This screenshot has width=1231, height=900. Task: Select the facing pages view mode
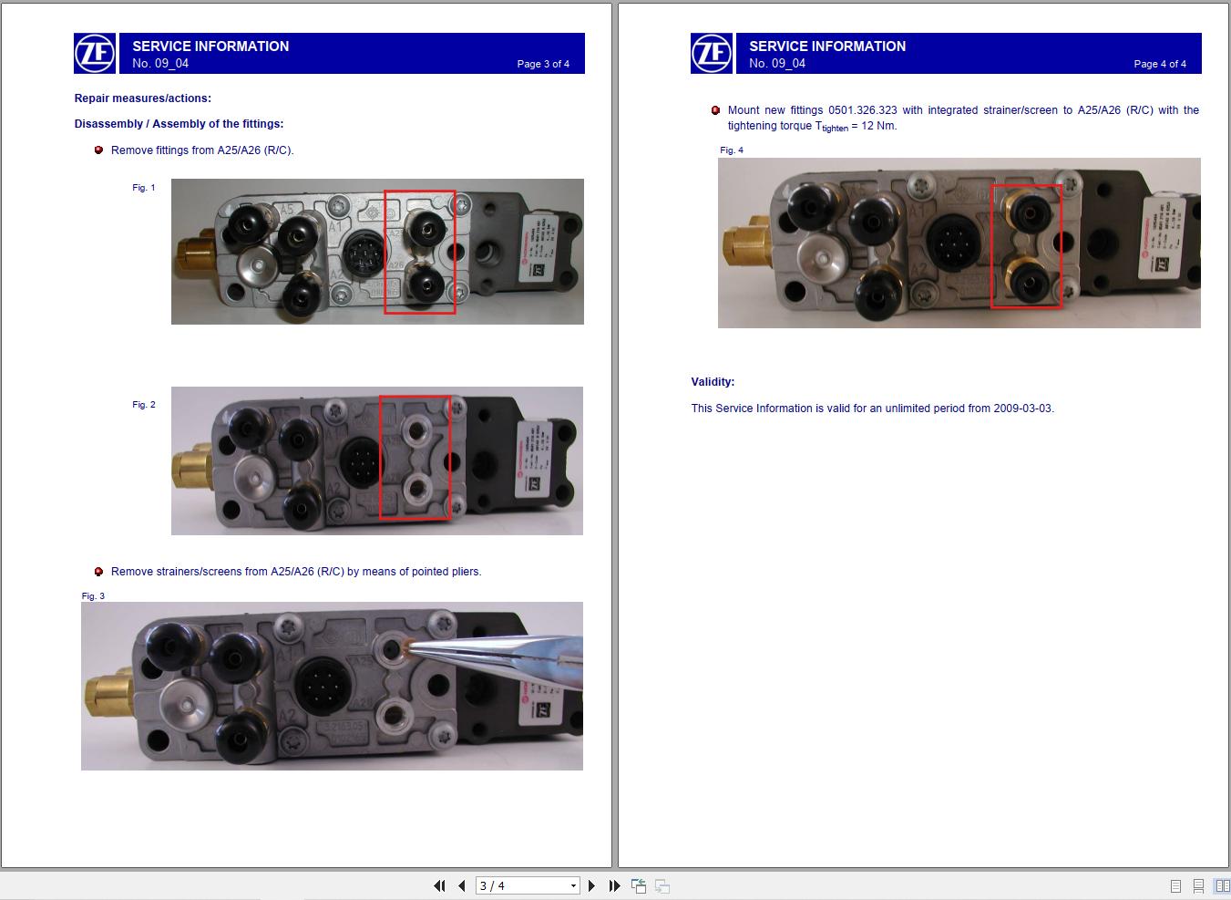pyautogui.click(x=1221, y=885)
